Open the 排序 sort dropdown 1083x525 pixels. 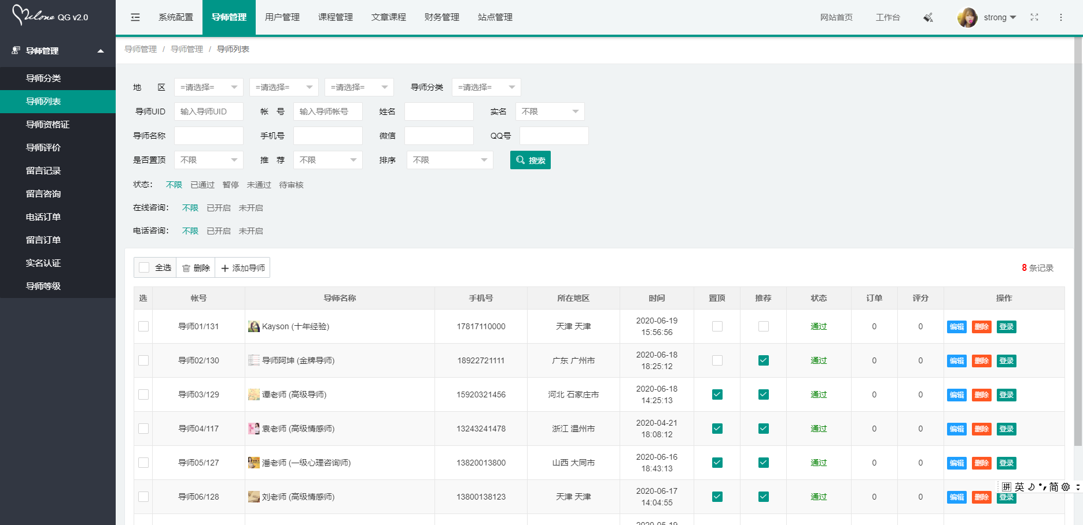click(450, 160)
